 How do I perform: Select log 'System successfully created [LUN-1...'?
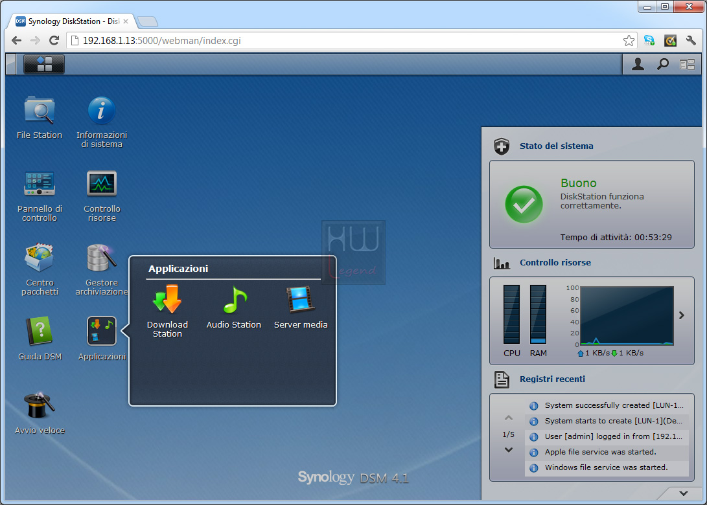point(607,405)
